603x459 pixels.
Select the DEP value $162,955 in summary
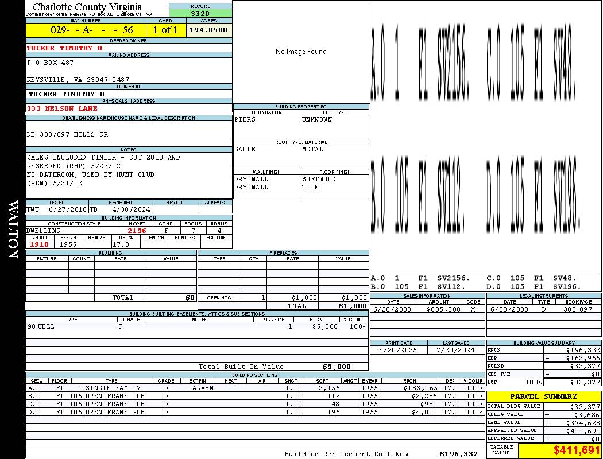pos(583,359)
